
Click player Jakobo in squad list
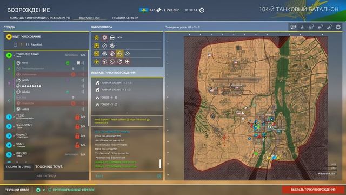(26, 92)
